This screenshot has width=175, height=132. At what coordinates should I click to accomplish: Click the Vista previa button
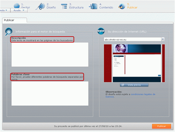point(134,85)
